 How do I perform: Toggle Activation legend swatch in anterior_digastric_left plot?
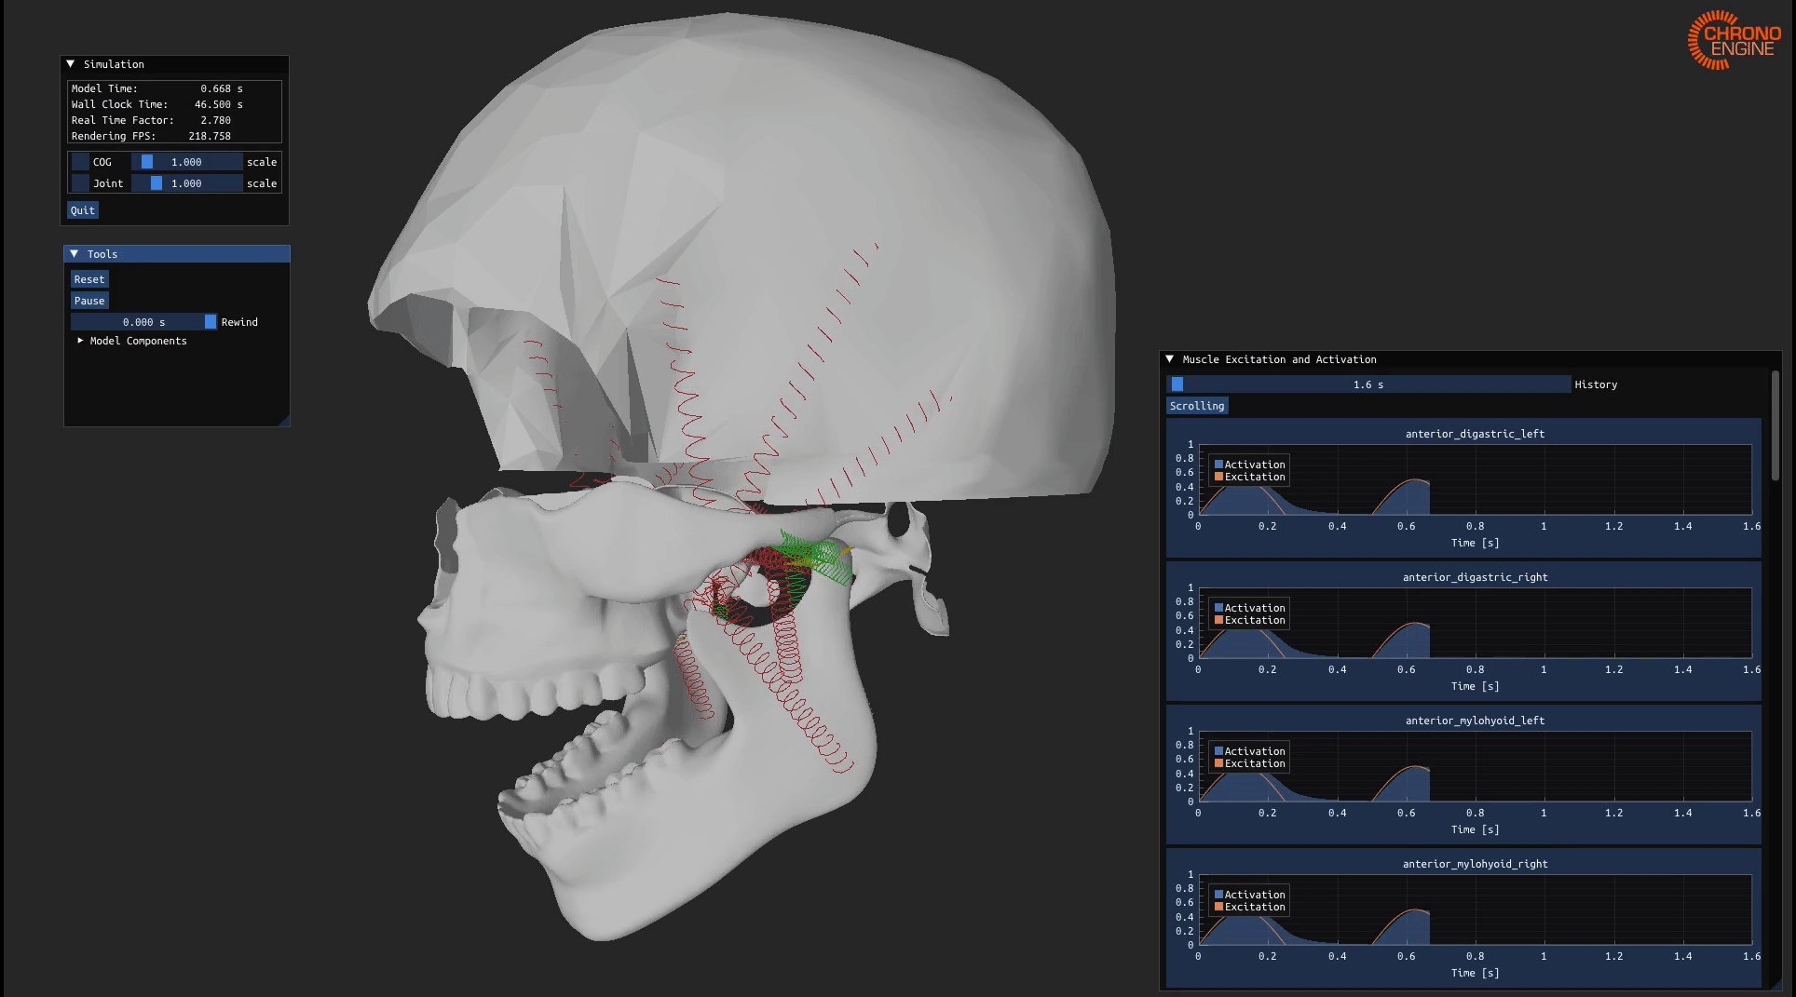1218,465
